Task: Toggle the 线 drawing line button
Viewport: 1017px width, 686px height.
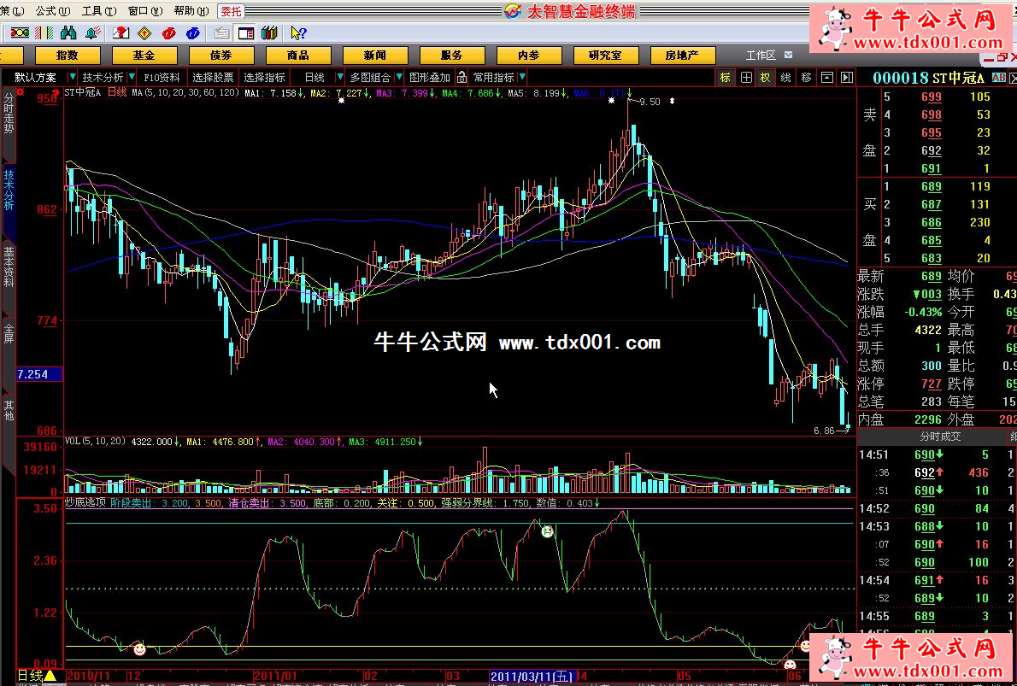Action: [786, 77]
